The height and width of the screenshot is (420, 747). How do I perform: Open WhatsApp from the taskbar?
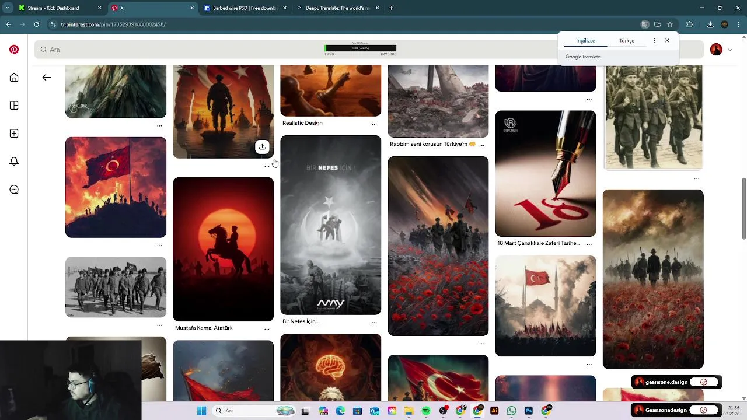(511, 411)
